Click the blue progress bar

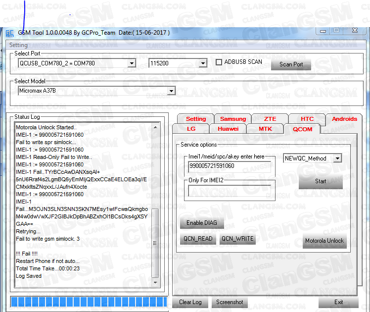coord(89,302)
